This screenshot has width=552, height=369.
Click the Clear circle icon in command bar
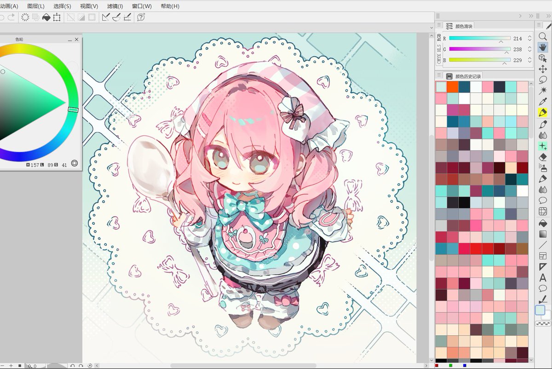[25, 17]
